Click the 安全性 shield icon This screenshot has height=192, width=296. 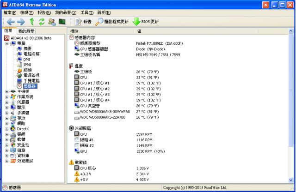13,145
